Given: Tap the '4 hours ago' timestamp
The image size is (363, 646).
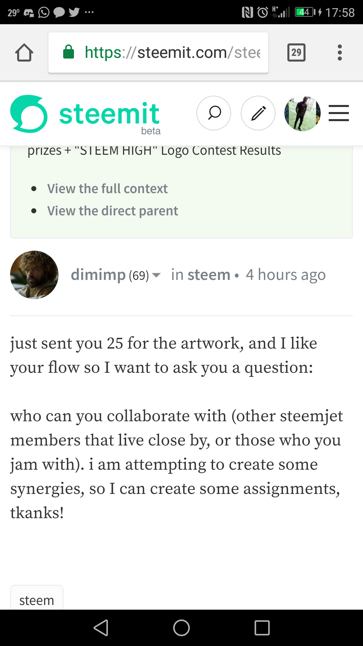Looking at the screenshot, I should tap(286, 275).
